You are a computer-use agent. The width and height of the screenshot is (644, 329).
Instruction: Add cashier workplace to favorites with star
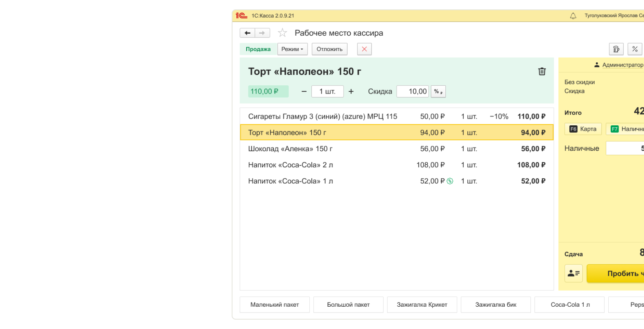[282, 33]
